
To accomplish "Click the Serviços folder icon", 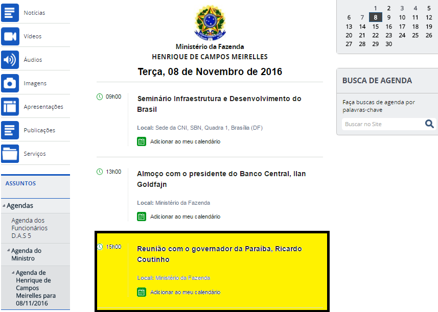I will (10, 154).
